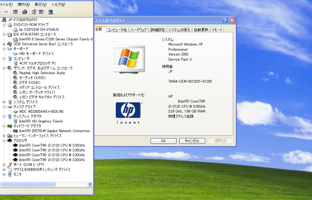Click the ビデオ CODEC device icon
This screenshot has height=200, width=312.
click(15, 82)
